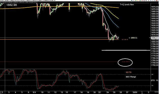Viewport: 159px width, 94px height.
Task: Click 1780.00 on the price axis
Action: (155, 51)
